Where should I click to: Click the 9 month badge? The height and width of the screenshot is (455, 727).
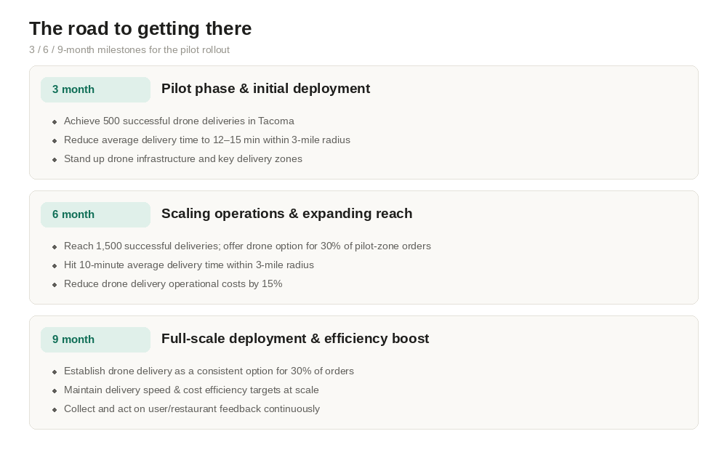95,339
